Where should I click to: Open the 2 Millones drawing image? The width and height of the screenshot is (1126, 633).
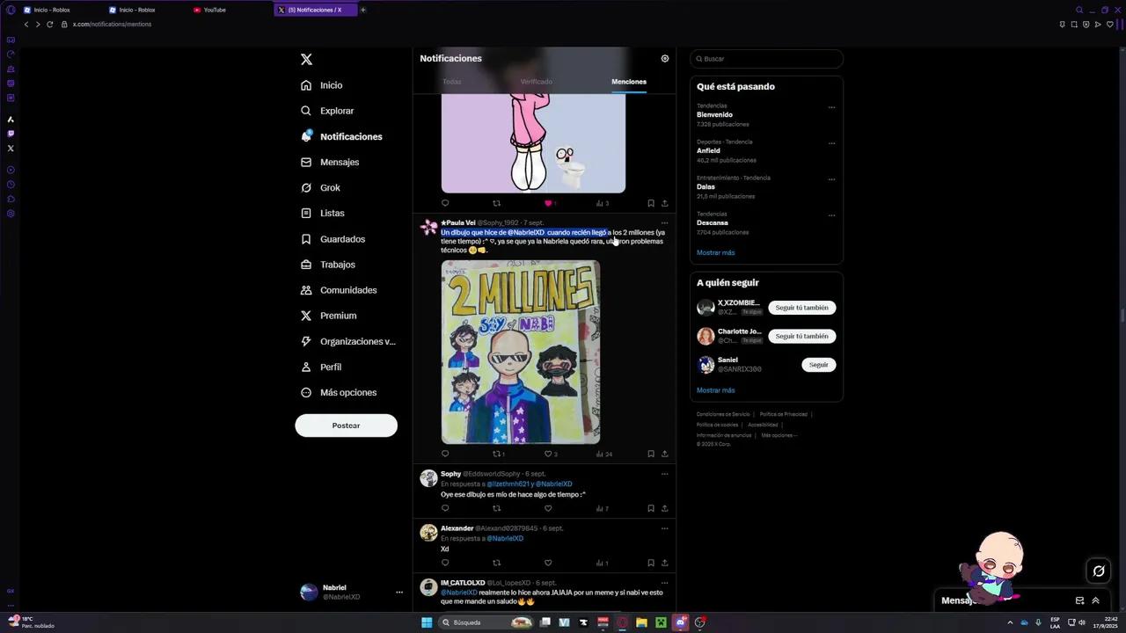[521, 352]
